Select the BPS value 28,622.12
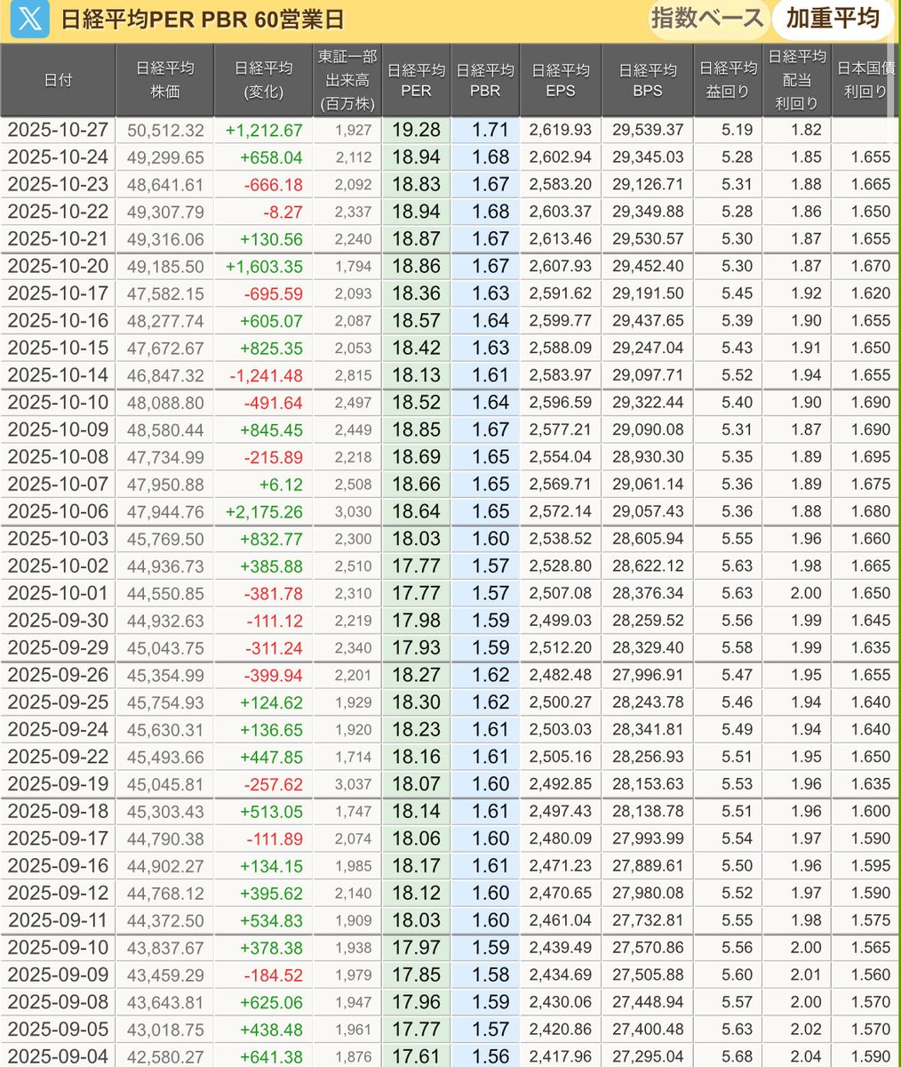Screen dimensions: 901x1067 click(x=648, y=566)
